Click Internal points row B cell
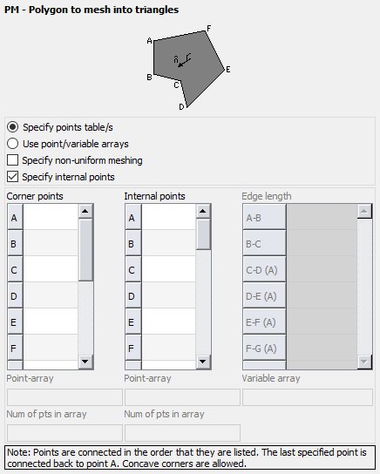 click(x=168, y=243)
